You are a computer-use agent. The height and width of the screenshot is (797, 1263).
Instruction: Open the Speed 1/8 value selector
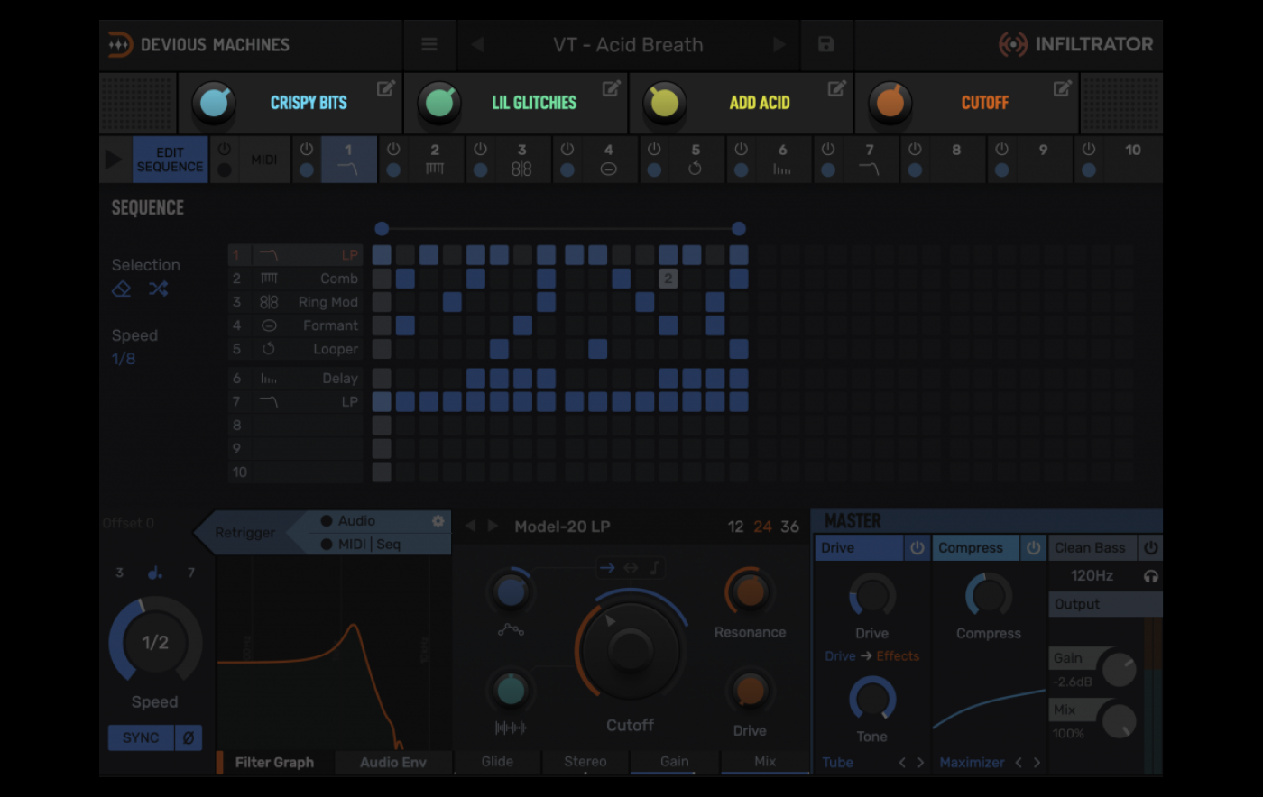point(124,359)
